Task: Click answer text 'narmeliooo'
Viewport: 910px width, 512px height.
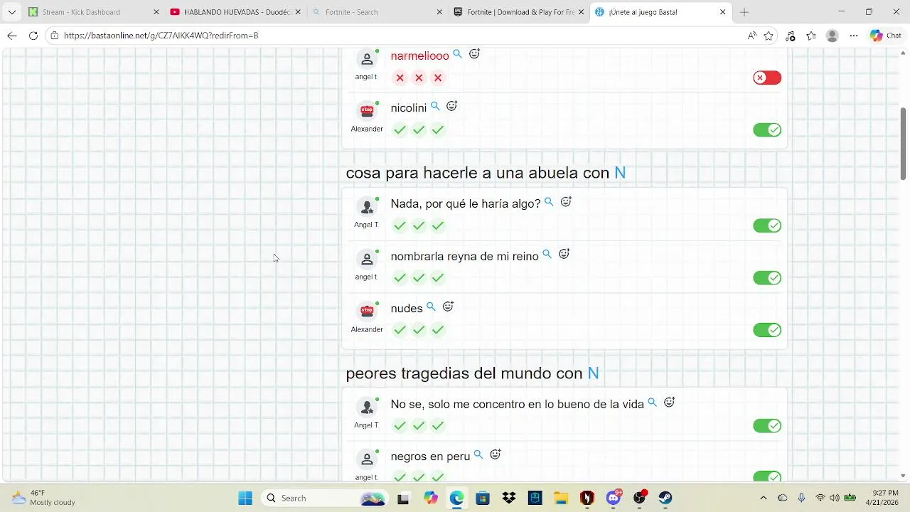Action: [x=419, y=55]
